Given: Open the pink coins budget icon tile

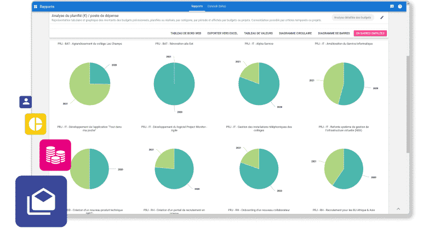Looking at the screenshot, I should pyautogui.click(x=55, y=155).
